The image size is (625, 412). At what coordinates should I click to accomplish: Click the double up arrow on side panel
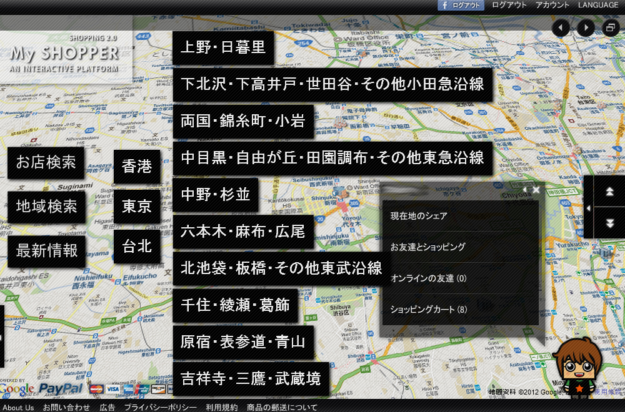click(610, 192)
